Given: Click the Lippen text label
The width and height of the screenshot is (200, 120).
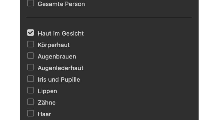Looking at the screenshot, I should tap(47, 91).
